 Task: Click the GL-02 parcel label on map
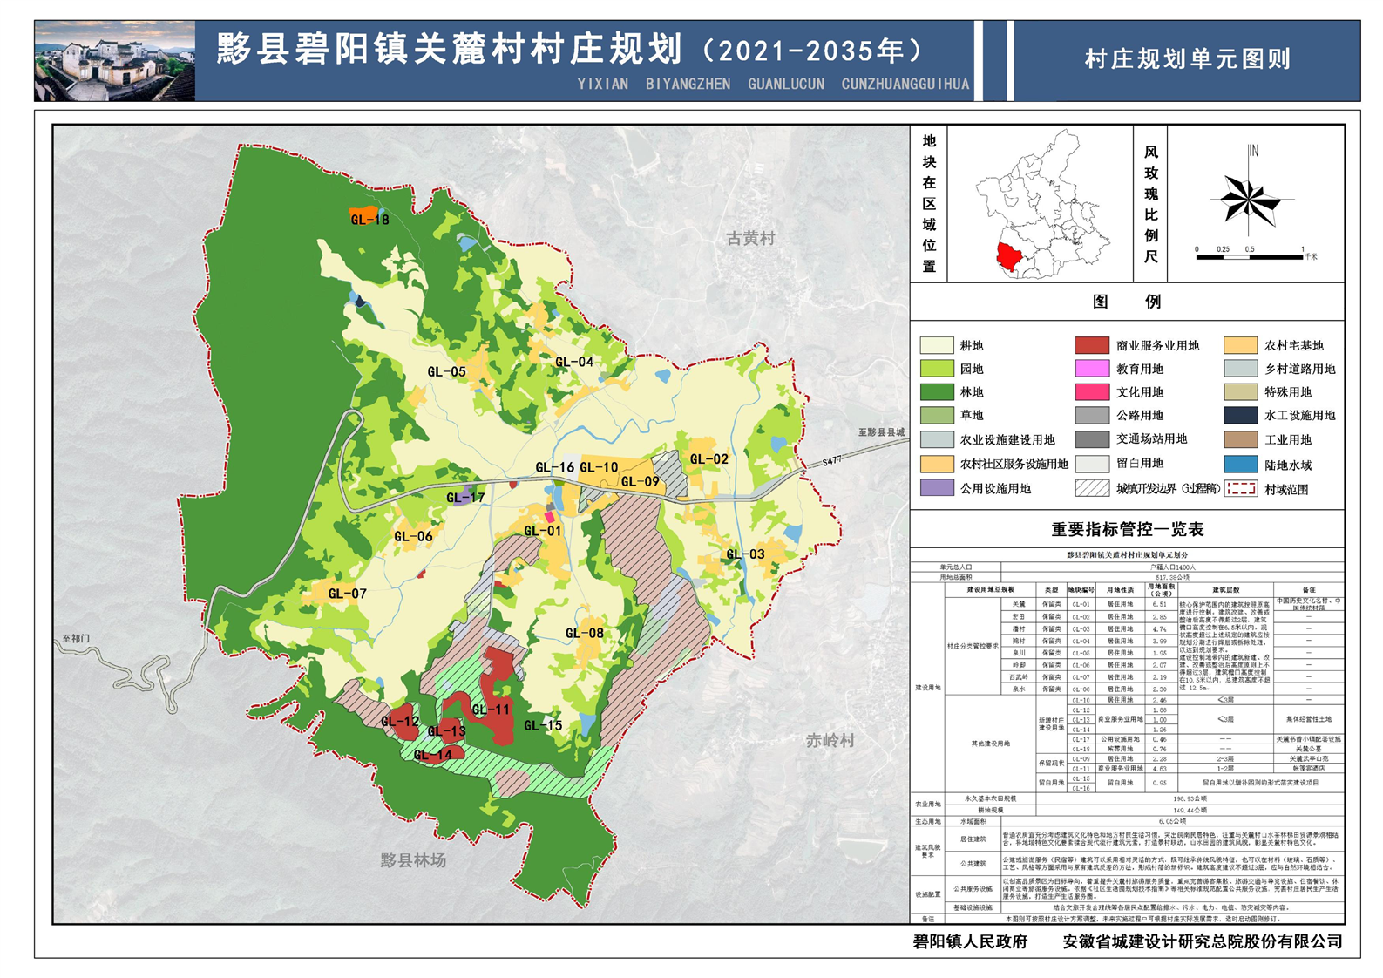(708, 459)
